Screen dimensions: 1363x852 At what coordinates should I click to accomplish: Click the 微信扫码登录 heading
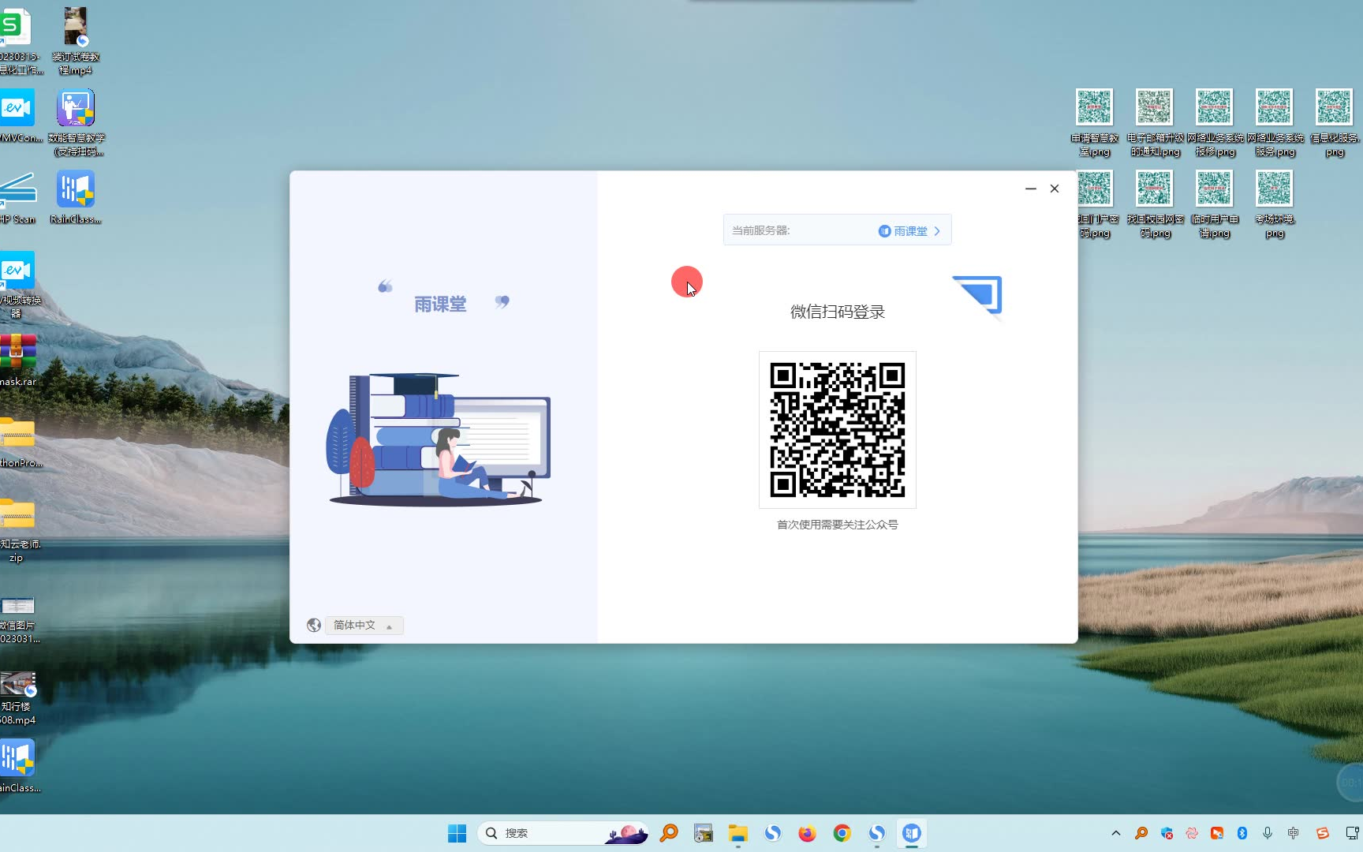tap(837, 312)
